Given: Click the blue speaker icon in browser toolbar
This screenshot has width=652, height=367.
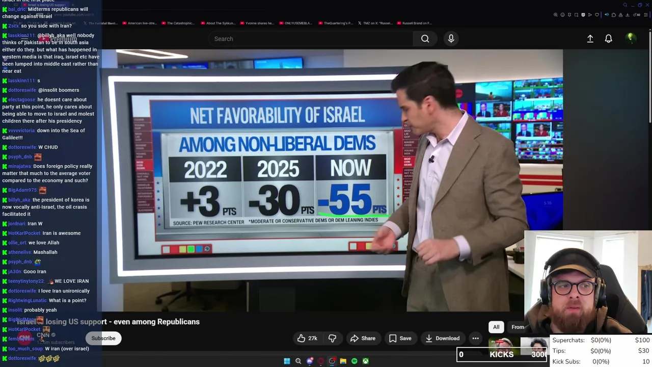Looking at the screenshot, I should click(x=607, y=15).
